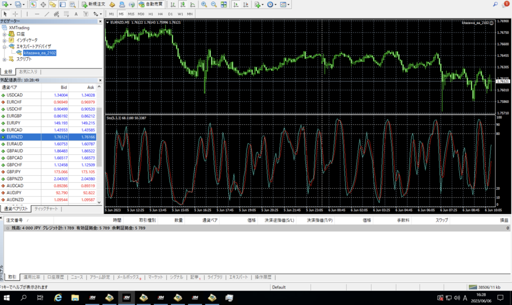Toggle the 自動売買 auto trading button
The height and width of the screenshot is (305, 512).
[x=149, y=4]
